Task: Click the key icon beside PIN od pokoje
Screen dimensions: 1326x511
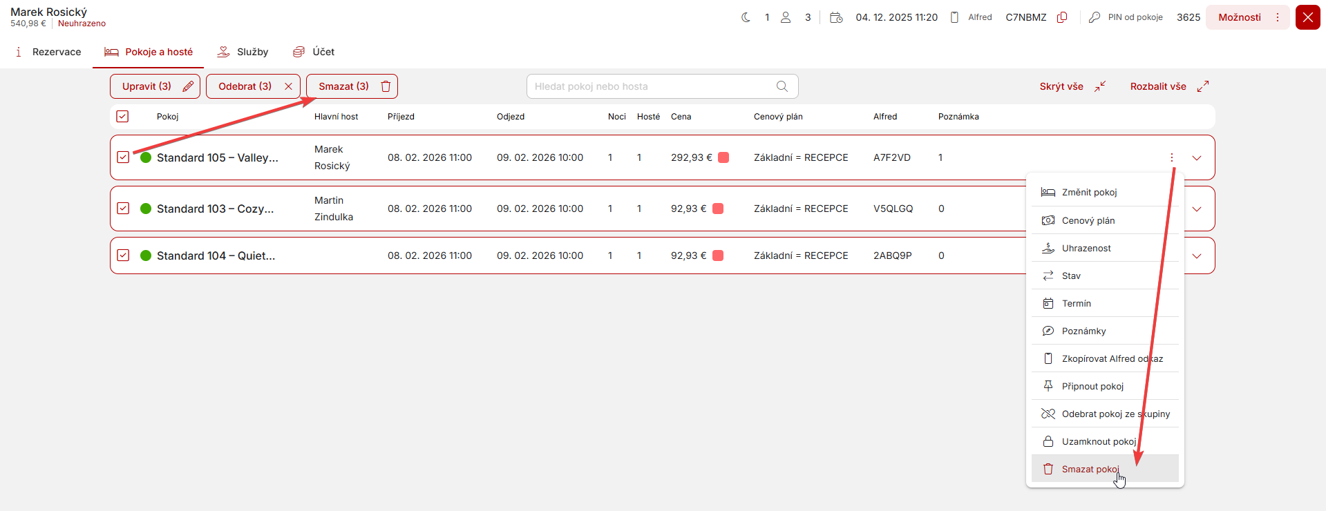Action: tap(1094, 17)
